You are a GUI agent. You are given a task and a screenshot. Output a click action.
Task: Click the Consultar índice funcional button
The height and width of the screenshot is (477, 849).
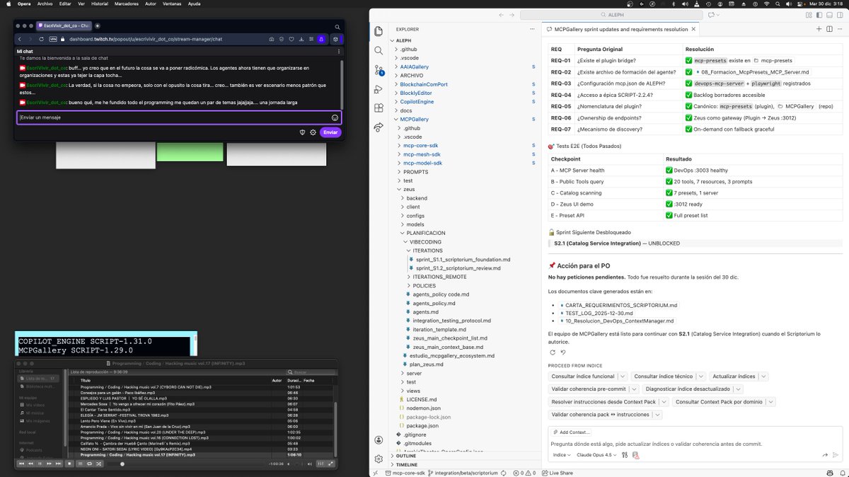[x=583, y=377]
